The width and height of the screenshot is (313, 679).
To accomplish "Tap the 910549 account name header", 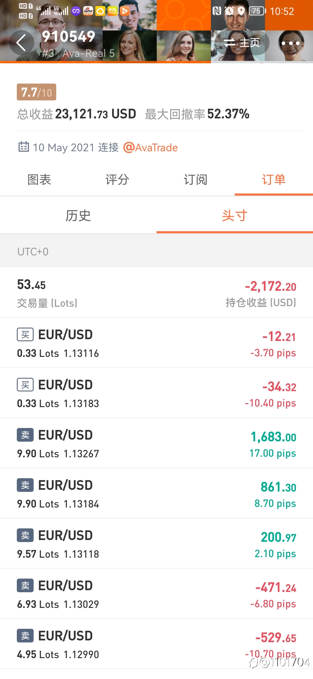I will (x=68, y=37).
